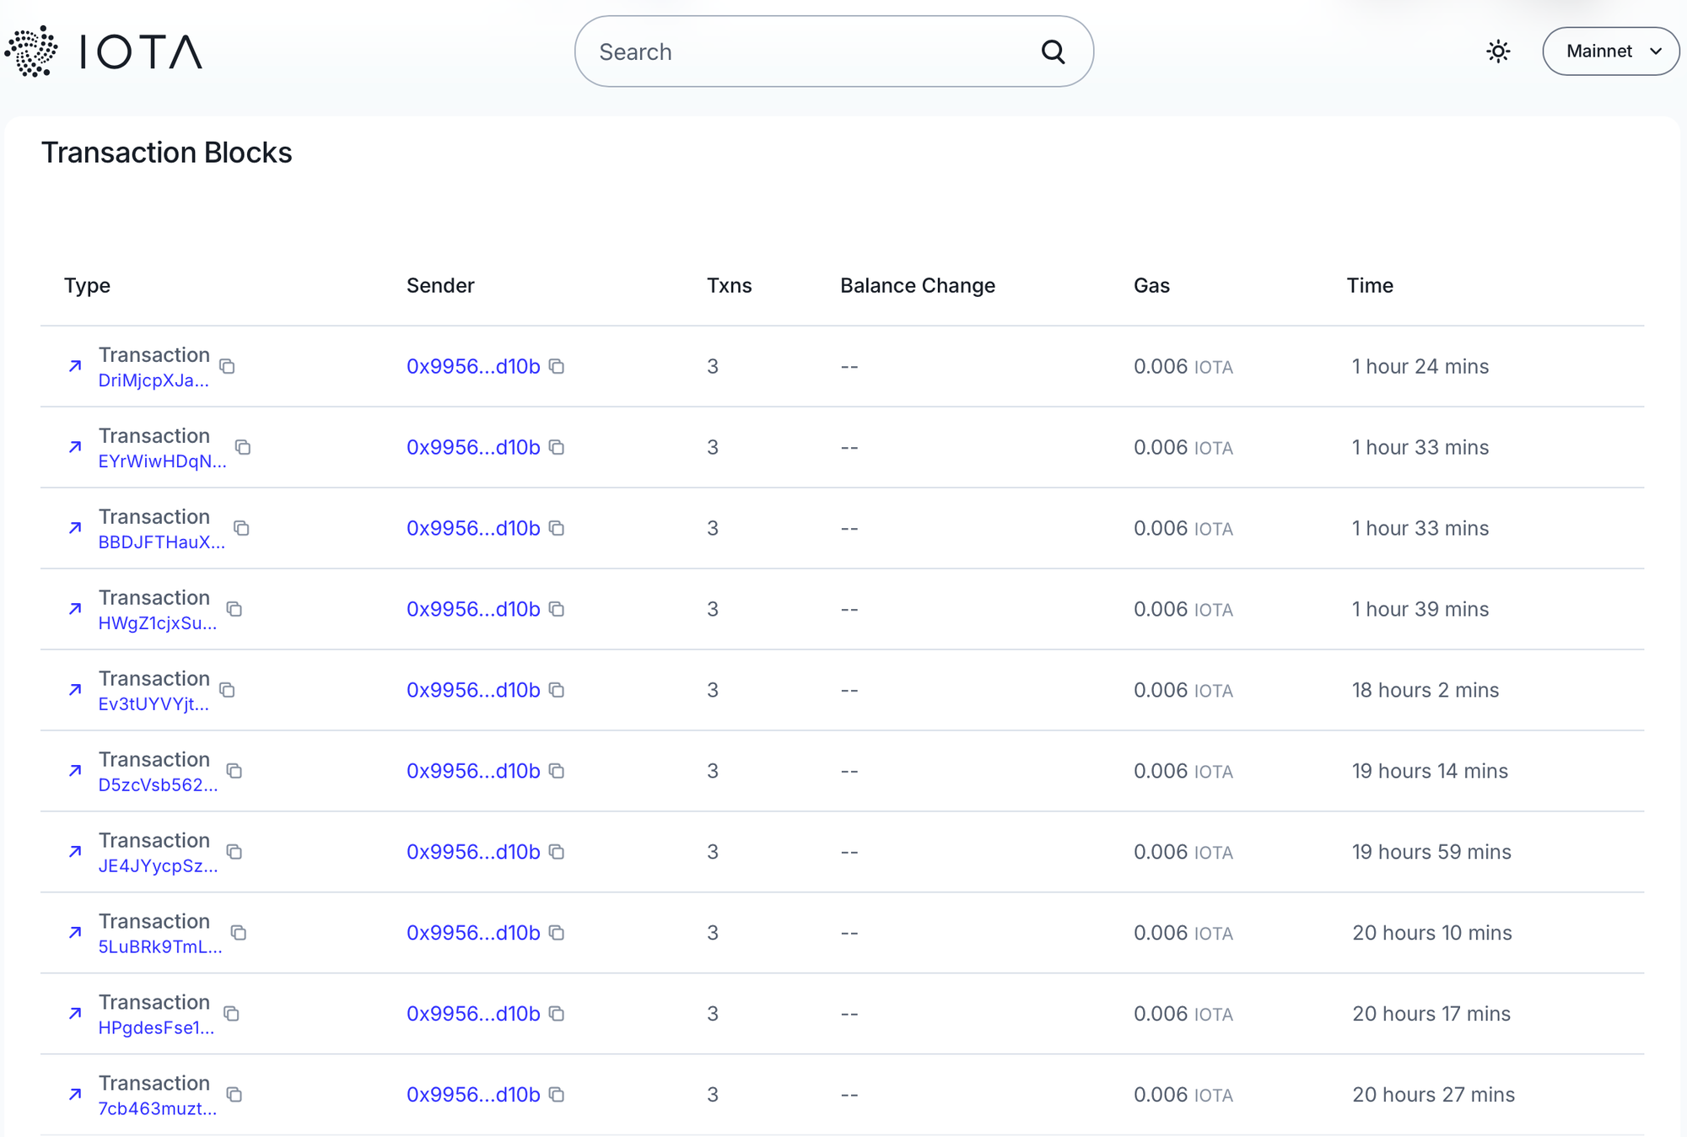This screenshot has width=1687, height=1137.
Task: Click the Time column header
Action: tap(1370, 285)
